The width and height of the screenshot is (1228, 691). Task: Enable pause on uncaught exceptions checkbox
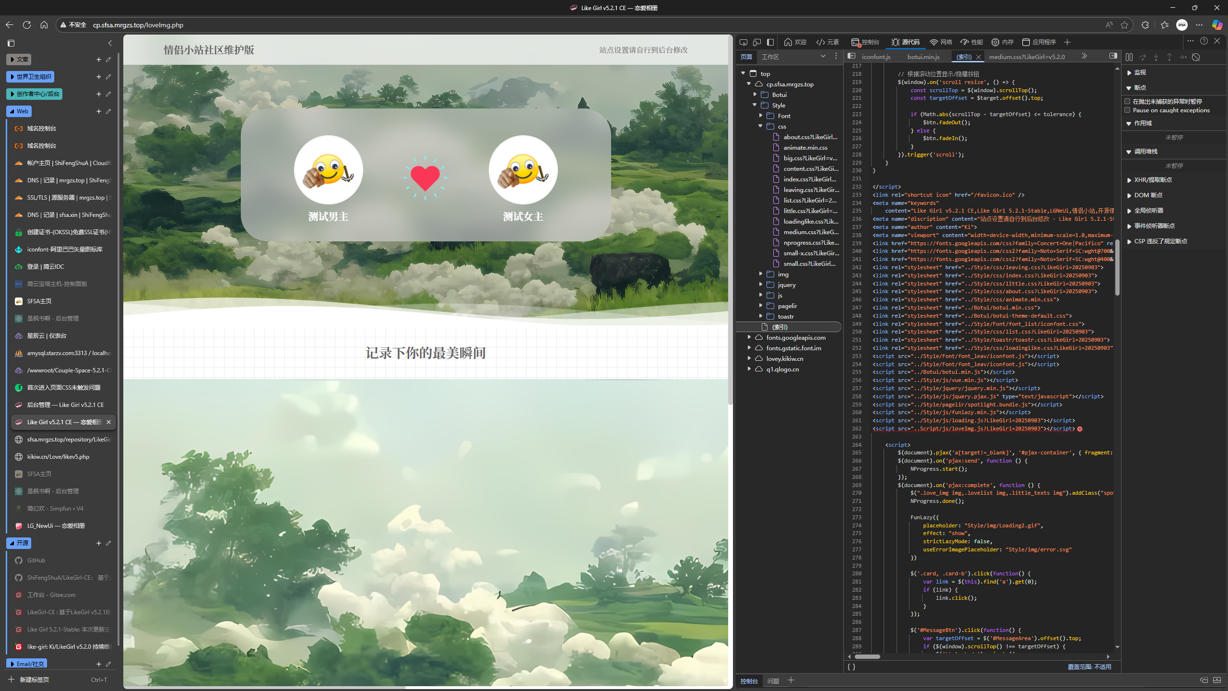1127,101
